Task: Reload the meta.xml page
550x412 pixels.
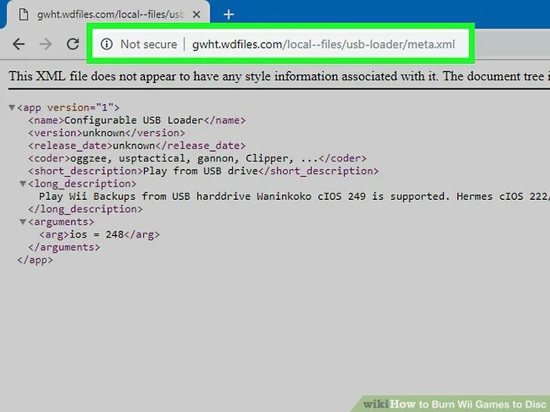Action: point(73,44)
